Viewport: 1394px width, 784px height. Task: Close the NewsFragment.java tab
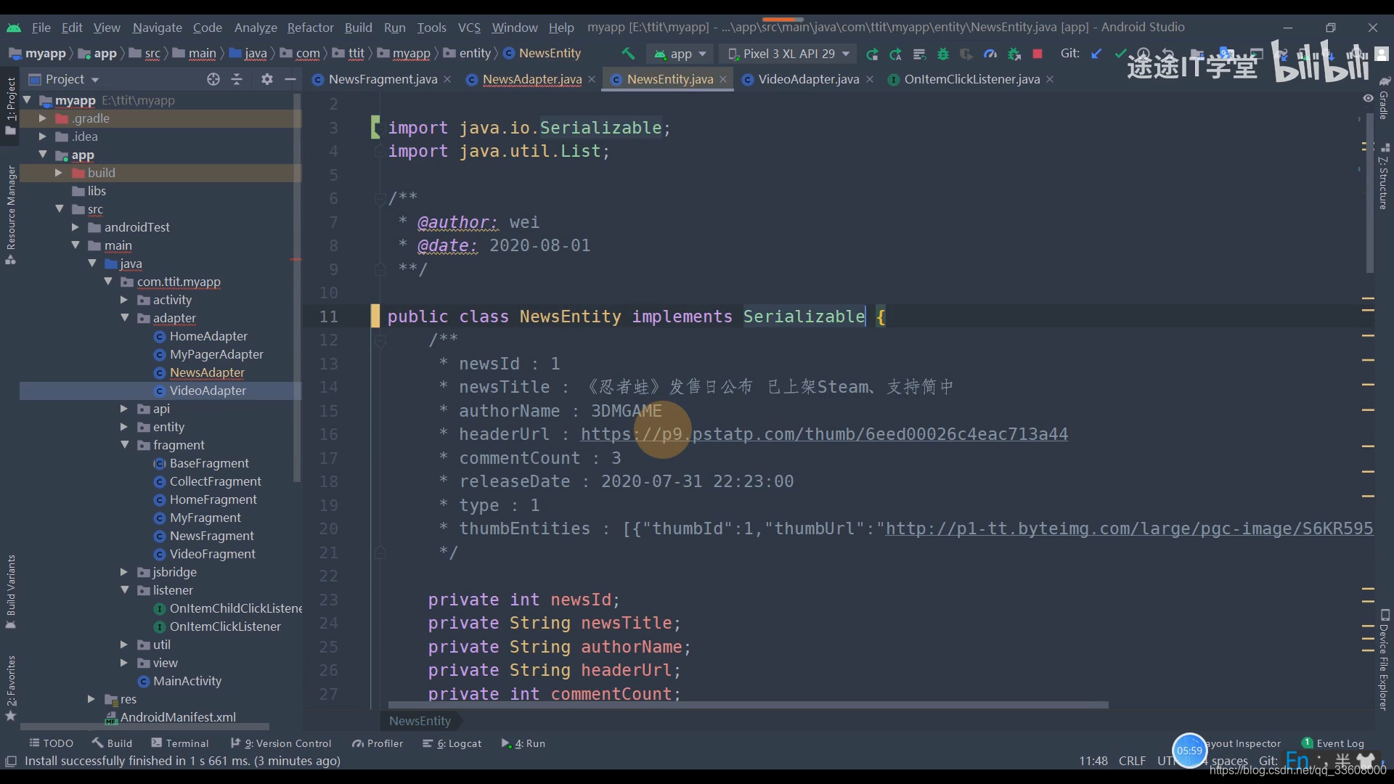point(447,79)
